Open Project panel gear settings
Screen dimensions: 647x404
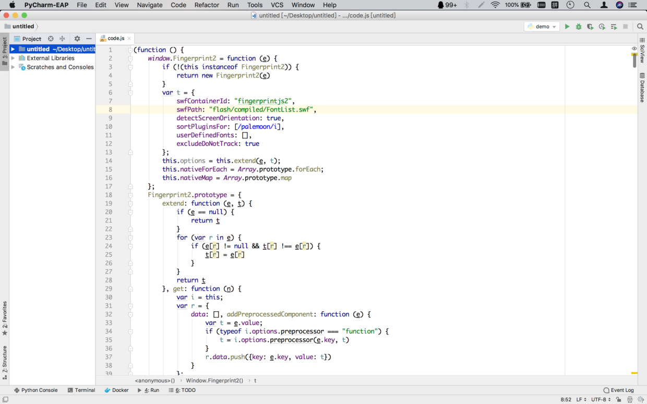pos(77,39)
